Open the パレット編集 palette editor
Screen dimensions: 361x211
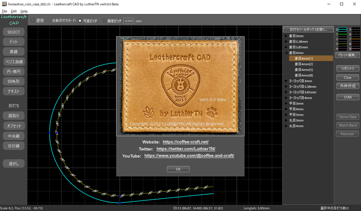point(348,55)
